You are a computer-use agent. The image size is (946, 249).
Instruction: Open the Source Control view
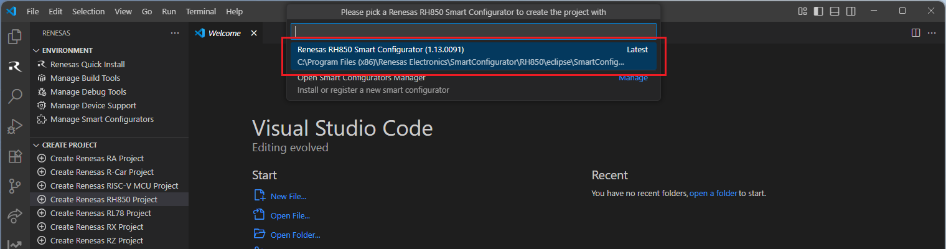tap(15, 186)
